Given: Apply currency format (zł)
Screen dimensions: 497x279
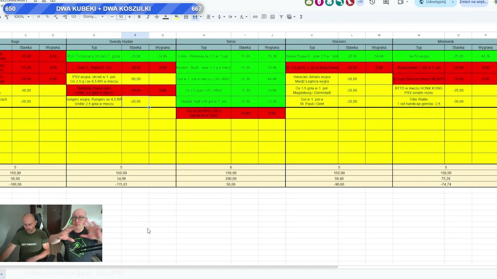Looking at the screenshot, I should (x=38, y=17).
